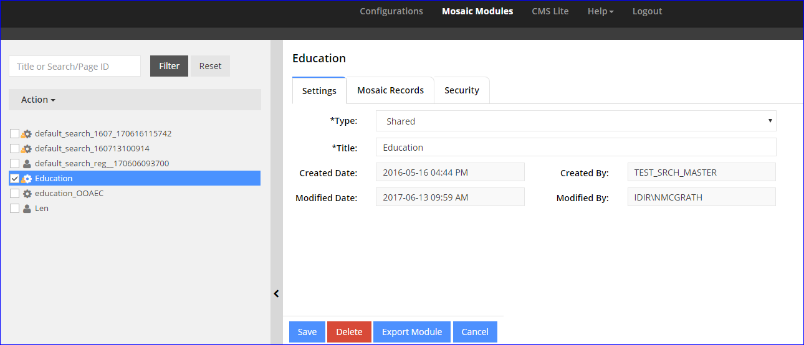The height and width of the screenshot is (345, 804).
Task: Open the Help menu dropdown
Action: coord(600,11)
